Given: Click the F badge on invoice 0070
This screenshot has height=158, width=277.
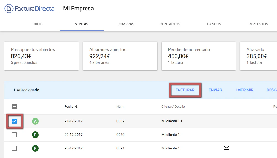Looking at the screenshot, I should (35, 135).
